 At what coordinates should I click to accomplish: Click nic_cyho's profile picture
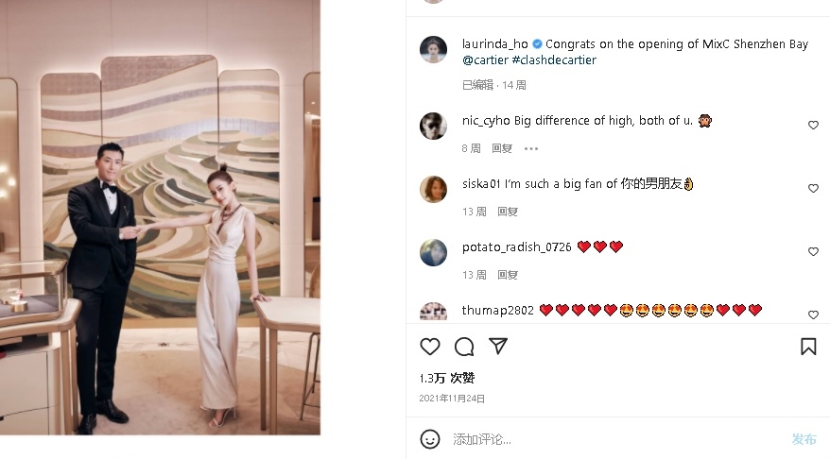(x=433, y=126)
